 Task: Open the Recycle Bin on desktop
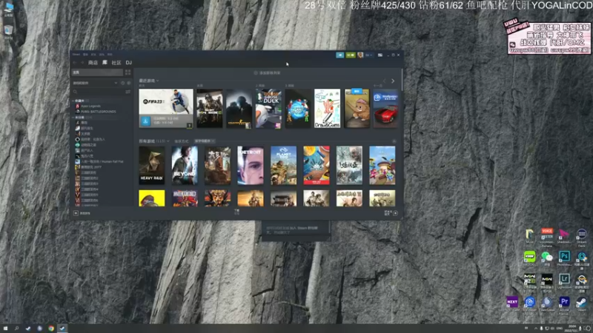tap(8, 32)
